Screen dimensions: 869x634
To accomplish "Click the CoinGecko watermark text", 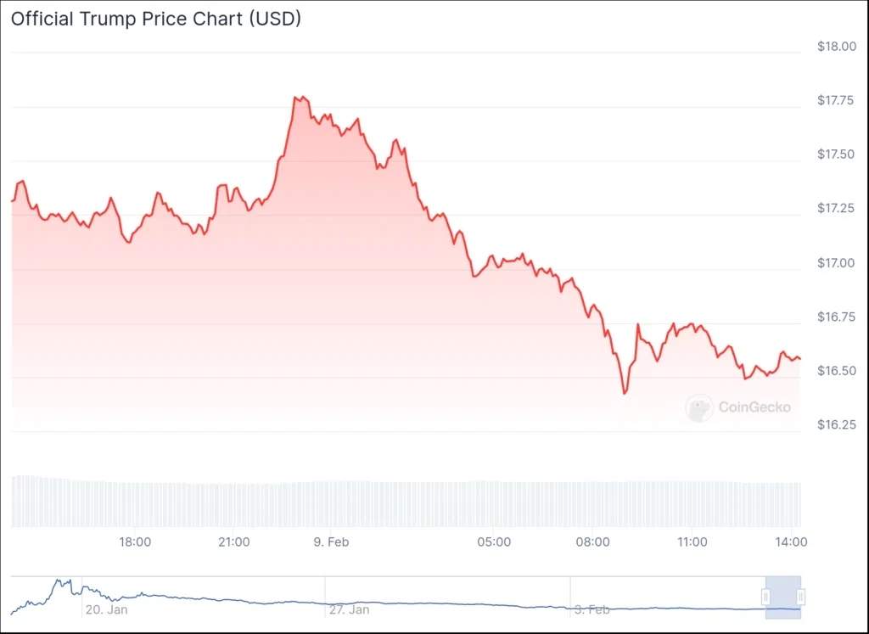I will [x=754, y=407].
